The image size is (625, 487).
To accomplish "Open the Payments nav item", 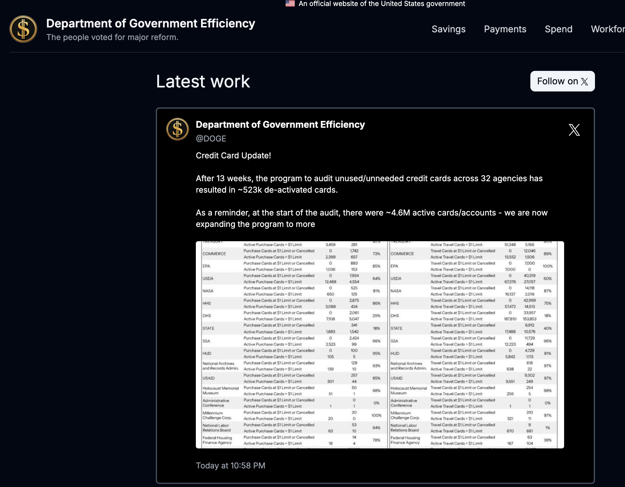I will (x=505, y=29).
